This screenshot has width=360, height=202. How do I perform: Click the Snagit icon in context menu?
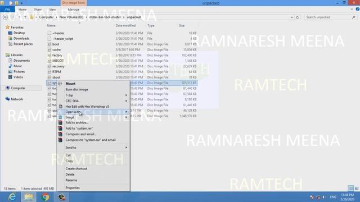[x=60, y=117]
